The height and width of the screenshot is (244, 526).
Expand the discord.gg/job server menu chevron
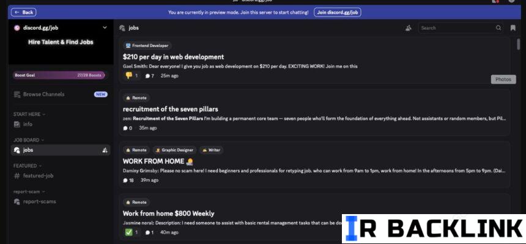(x=105, y=28)
